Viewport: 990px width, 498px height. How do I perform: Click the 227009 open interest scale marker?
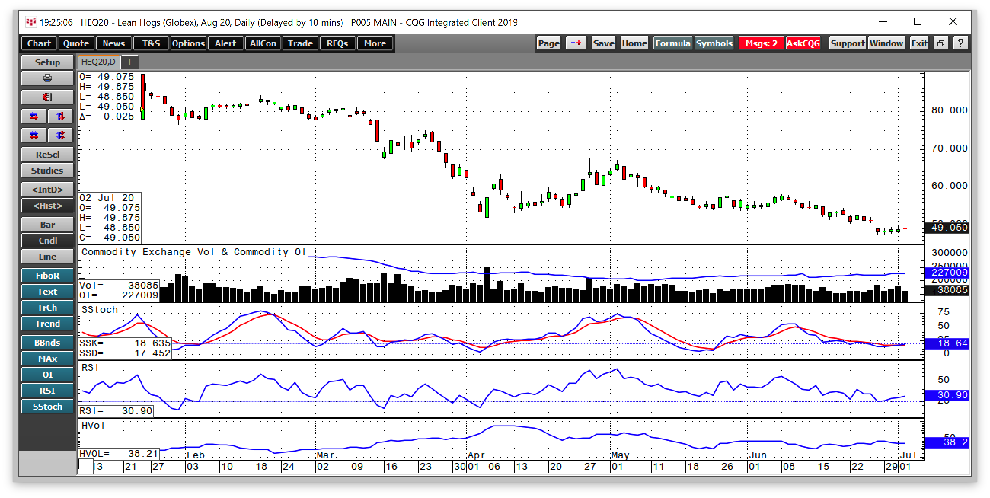947,273
